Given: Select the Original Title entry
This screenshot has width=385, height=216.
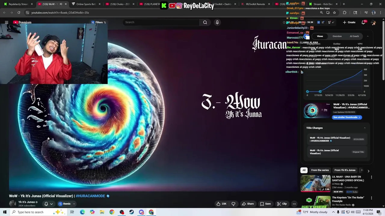Looking at the screenshot, I should (337, 152).
